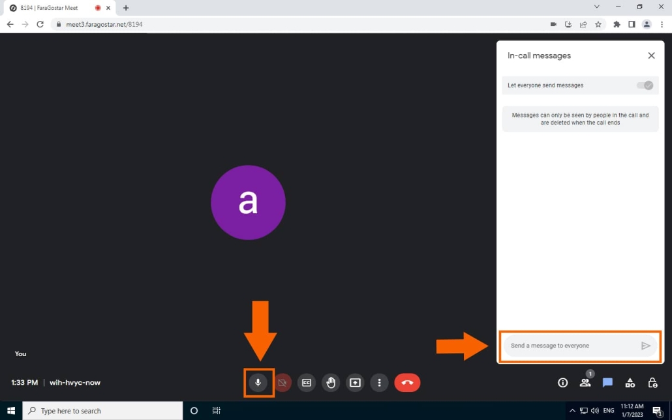Disable the Let everyone send messages switch
Viewport: 672px width, 420px height.
[644, 85]
